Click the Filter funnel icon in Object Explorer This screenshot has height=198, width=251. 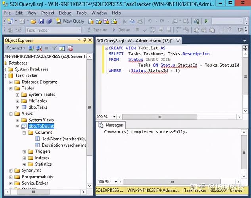(x=54, y=48)
